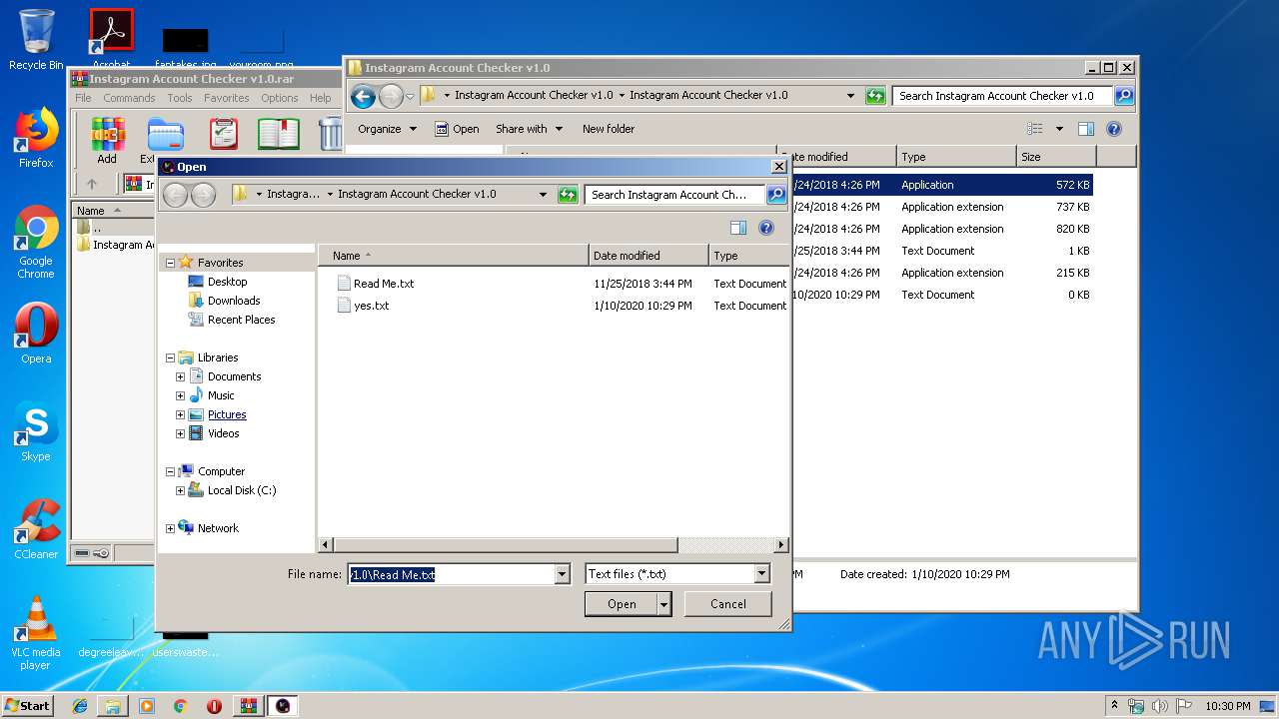The image size is (1279, 719).
Task: Open WinRAR Commands menu
Action: pyautogui.click(x=129, y=98)
